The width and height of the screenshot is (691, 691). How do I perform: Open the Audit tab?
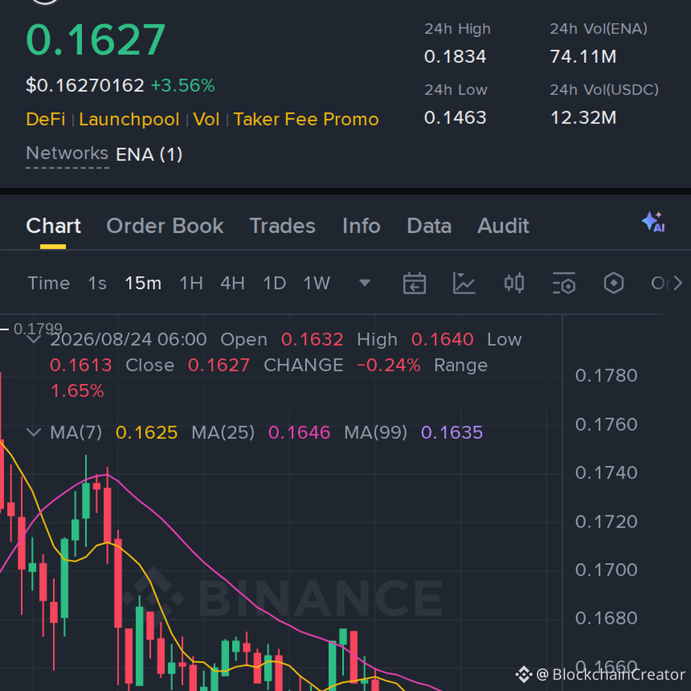pos(503,226)
